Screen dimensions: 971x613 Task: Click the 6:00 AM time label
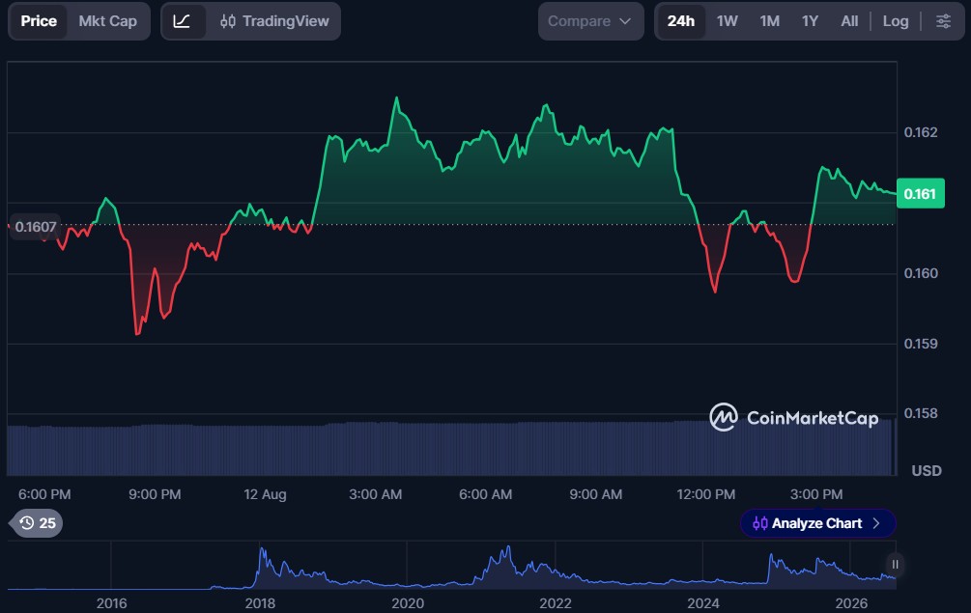click(x=485, y=494)
